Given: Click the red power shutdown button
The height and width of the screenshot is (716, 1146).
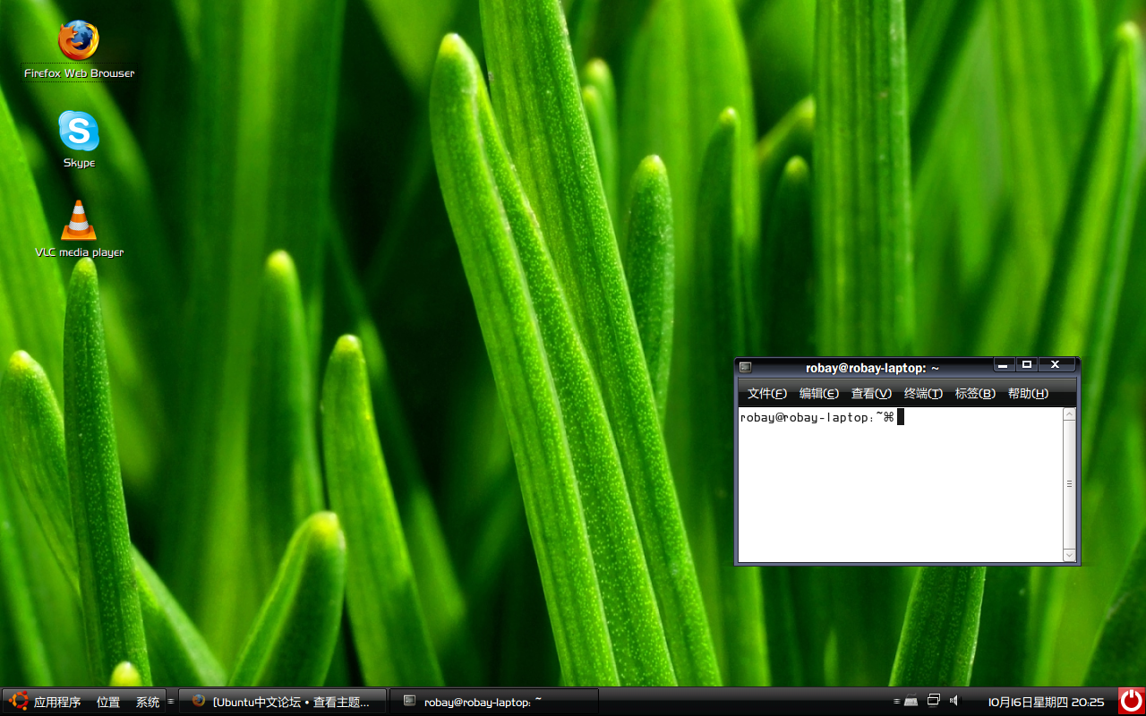Looking at the screenshot, I should [x=1131, y=700].
